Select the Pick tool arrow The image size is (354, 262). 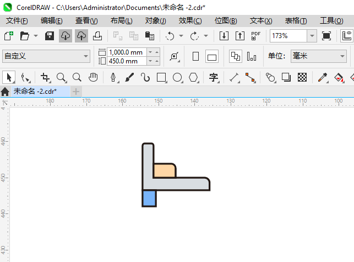click(9, 77)
